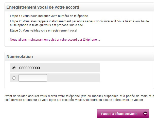The width and height of the screenshot is (158, 122).
Task: Click the 0600000000 phone number label
Action: click(29, 68)
